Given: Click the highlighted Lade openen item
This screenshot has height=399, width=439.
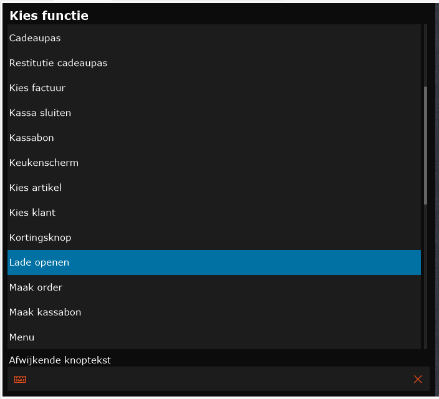Looking at the screenshot, I should tap(214, 262).
